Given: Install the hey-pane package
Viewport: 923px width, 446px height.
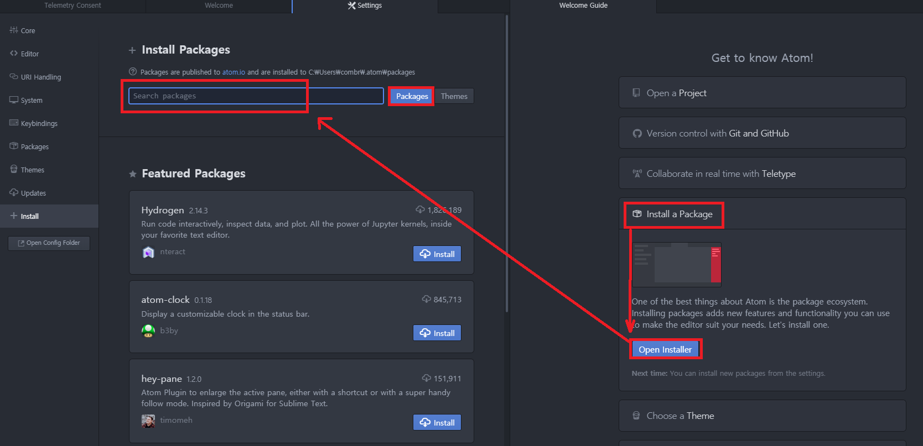Looking at the screenshot, I should 437,422.
